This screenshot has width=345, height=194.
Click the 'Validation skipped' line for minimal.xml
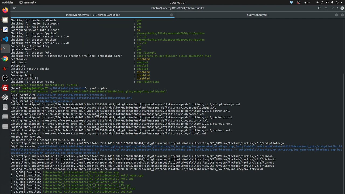coord(121,130)
